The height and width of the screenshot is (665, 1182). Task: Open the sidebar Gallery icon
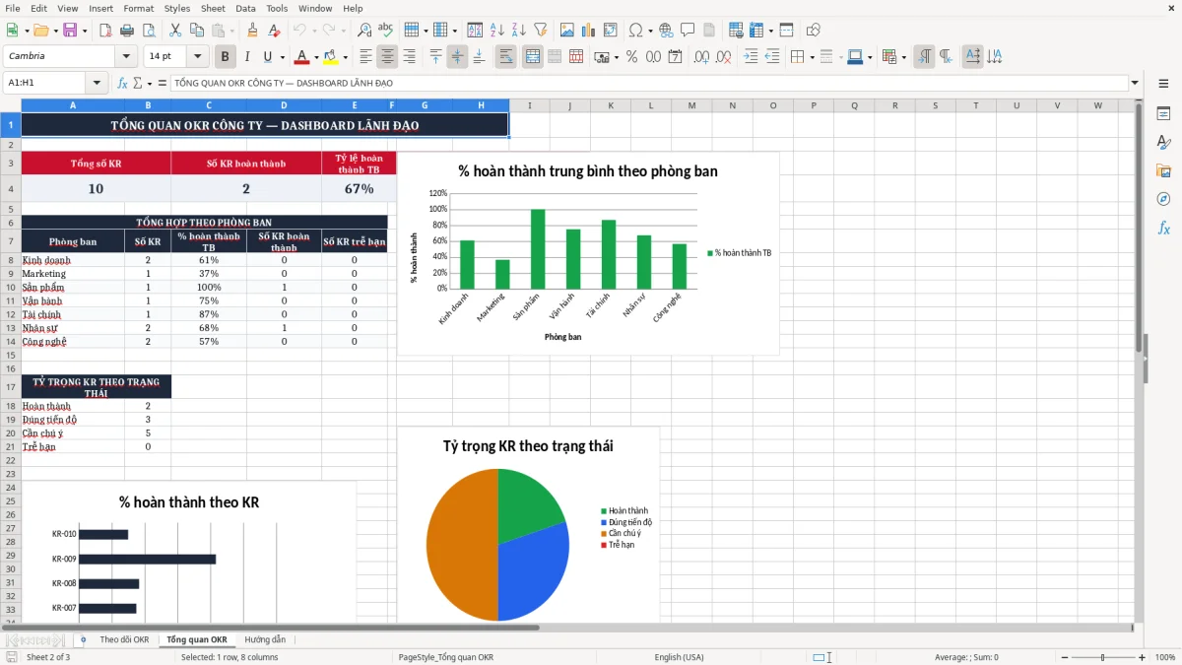point(1163,170)
